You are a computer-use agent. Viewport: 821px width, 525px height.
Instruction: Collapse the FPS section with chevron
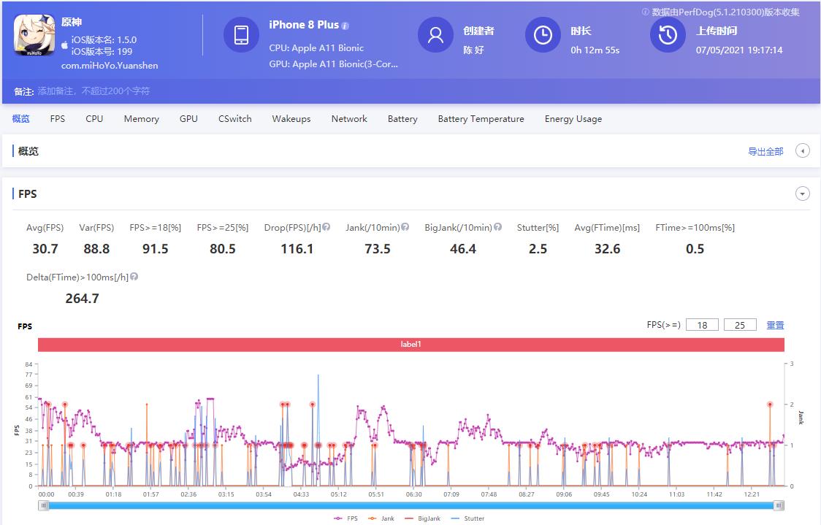802,194
